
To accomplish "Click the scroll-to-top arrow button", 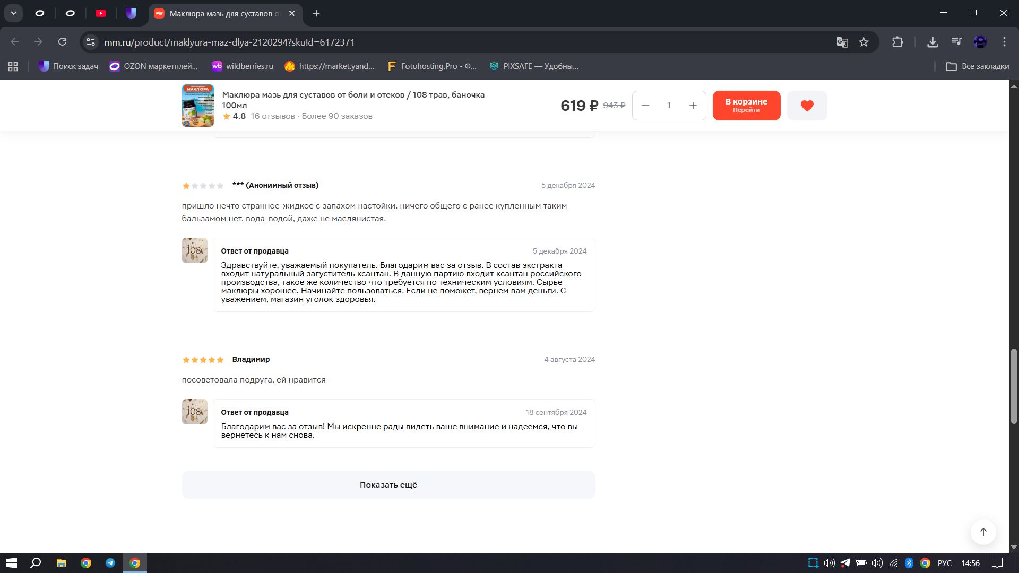I will tap(983, 532).
